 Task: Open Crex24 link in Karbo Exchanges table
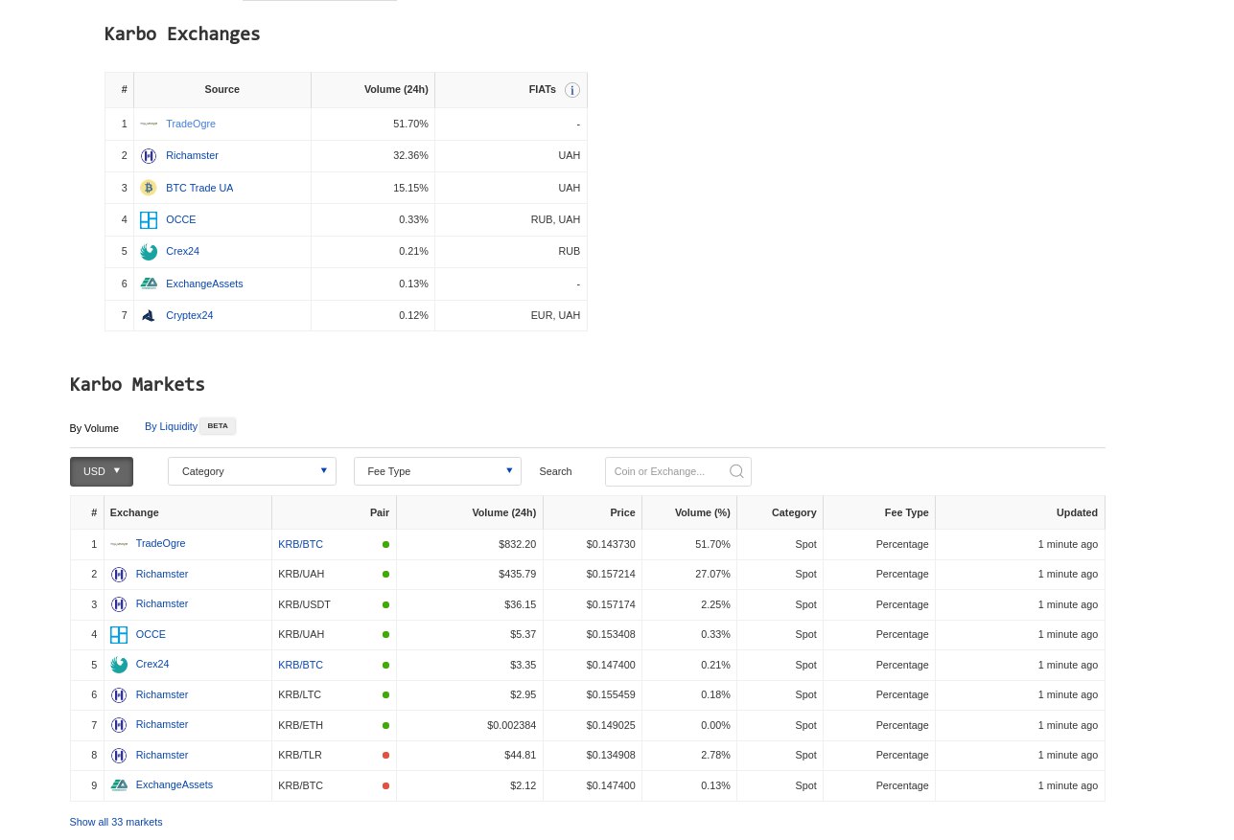click(182, 251)
